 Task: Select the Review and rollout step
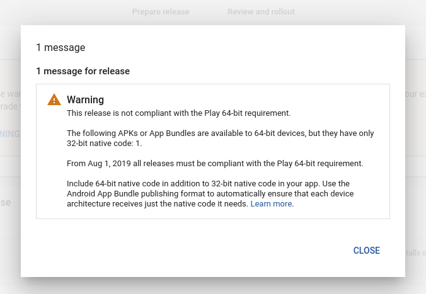tap(260, 12)
